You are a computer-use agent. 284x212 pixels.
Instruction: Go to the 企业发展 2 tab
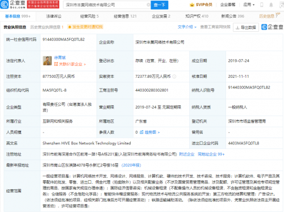[161, 16]
